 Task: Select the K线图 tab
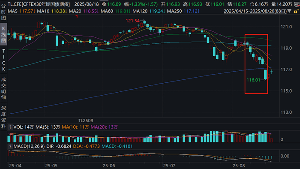click(3, 34)
